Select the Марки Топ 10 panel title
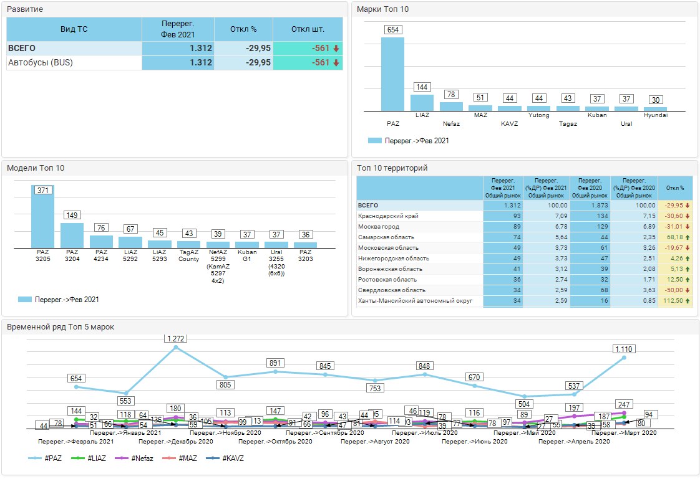 click(382, 9)
